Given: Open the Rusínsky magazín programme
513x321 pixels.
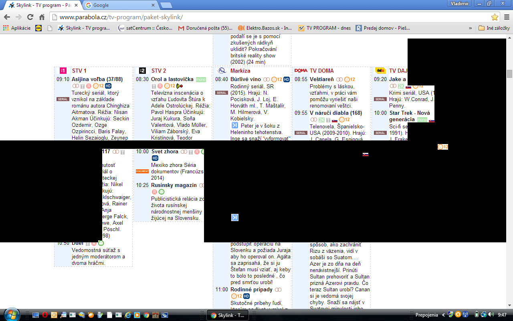Looking at the screenshot, I should click(174, 185).
